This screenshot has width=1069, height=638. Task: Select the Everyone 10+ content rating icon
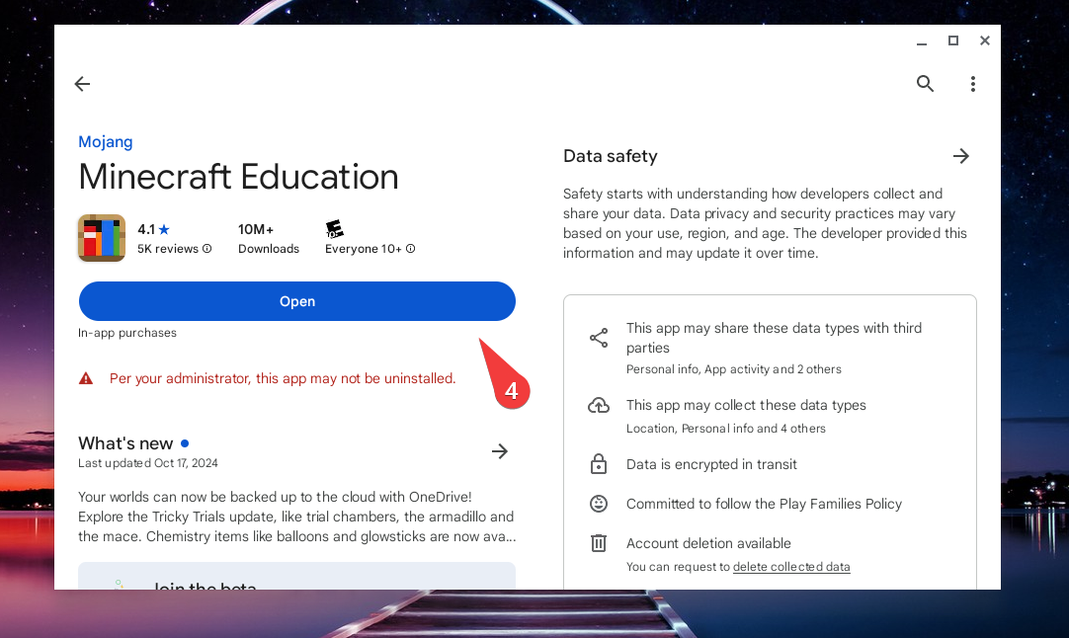pyautogui.click(x=335, y=228)
